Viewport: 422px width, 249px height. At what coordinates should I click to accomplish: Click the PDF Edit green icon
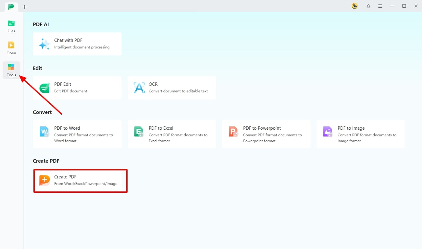tap(44, 88)
